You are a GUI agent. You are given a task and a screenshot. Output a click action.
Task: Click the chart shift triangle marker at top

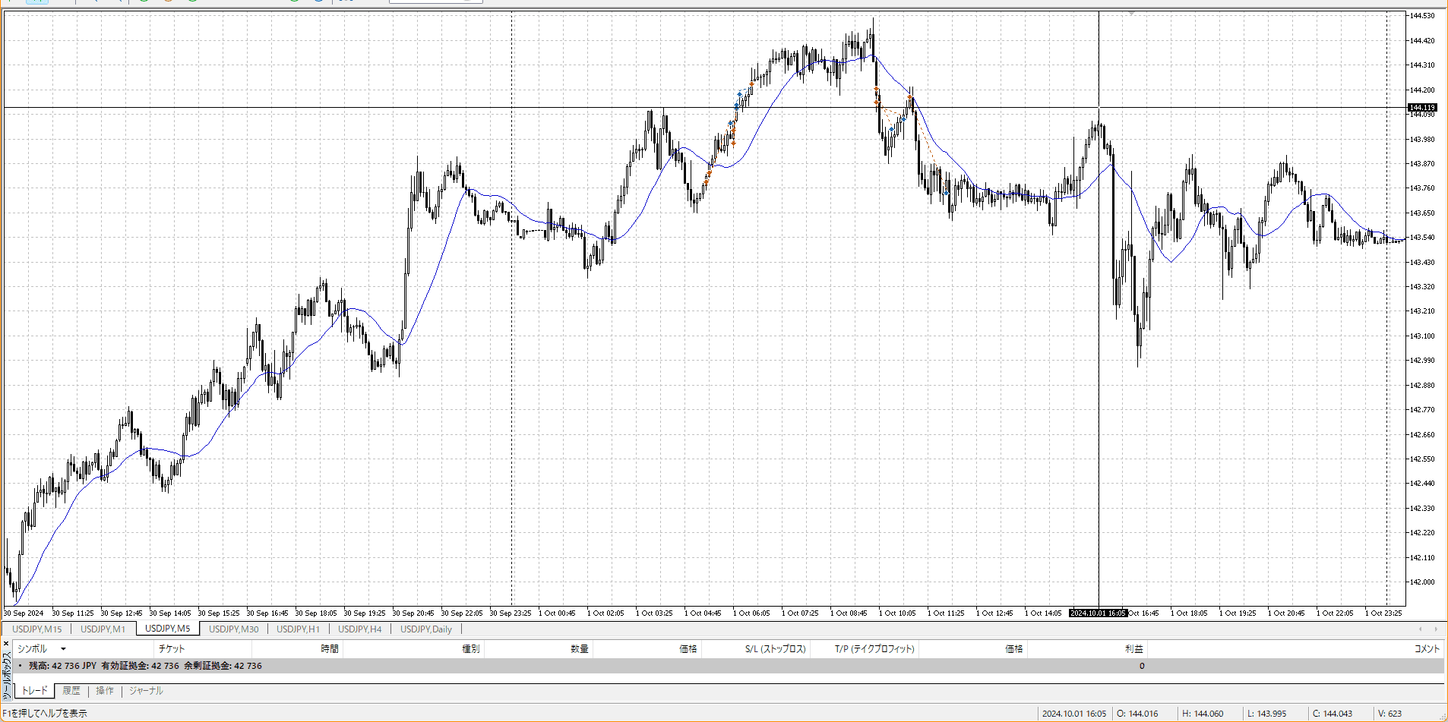coord(1132,14)
